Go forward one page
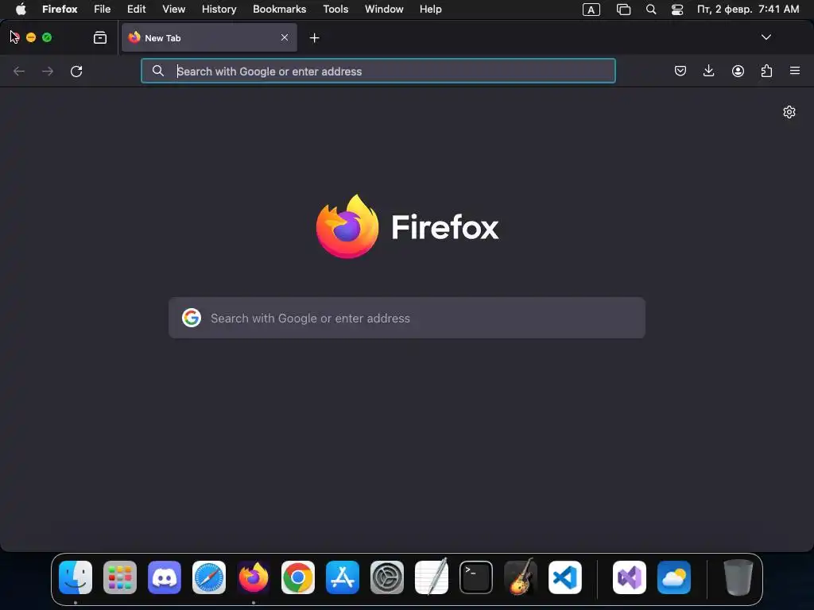This screenshot has width=814, height=610. 48,71
